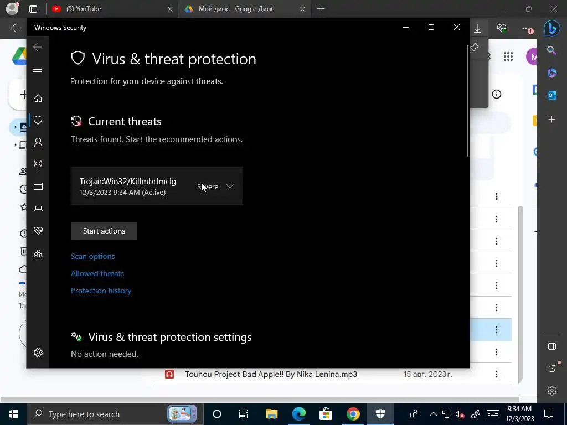Pin the Edge downloads flyout
Viewport: 567px width, 425px height.
pyautogui.click(x=475, y=48)
